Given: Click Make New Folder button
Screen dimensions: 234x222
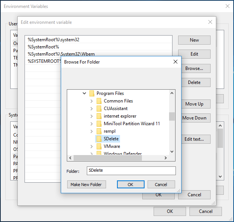Looking at the screenshot, I should (86, 185).
